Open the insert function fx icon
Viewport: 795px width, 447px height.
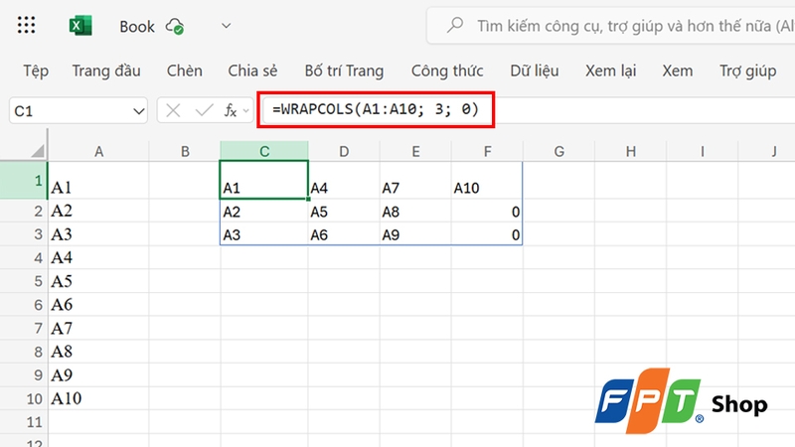231,110
